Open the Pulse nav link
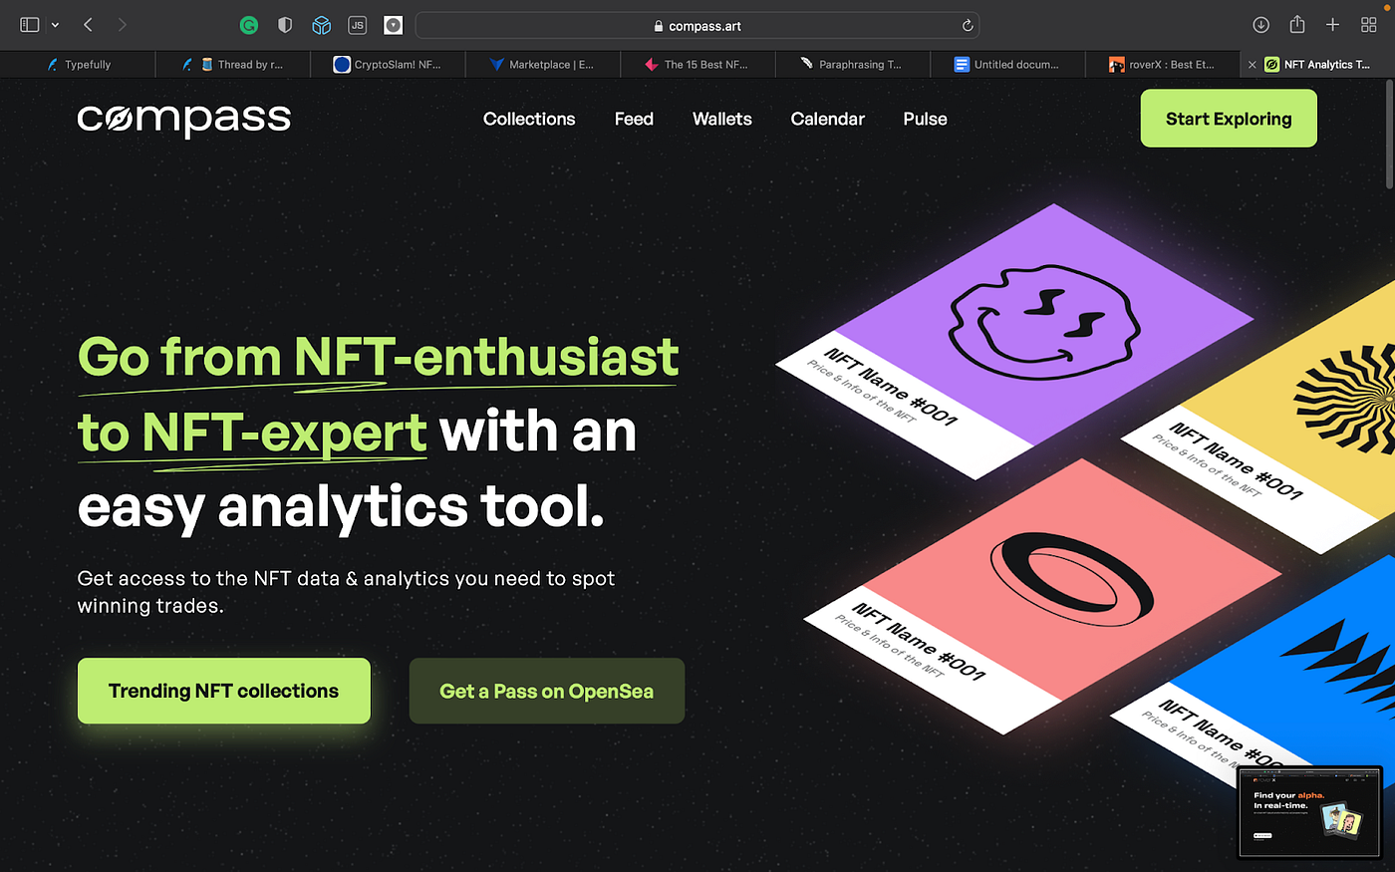1395x872 pixels. [x=924, y=119]
